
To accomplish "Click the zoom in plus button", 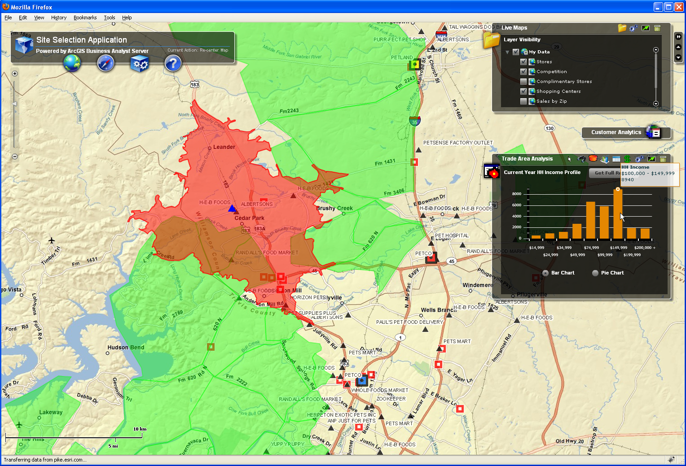I will 15,74.
